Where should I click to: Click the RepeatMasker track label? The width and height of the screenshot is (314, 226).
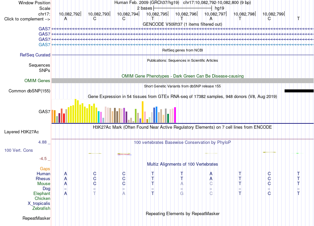pos(36,218)
